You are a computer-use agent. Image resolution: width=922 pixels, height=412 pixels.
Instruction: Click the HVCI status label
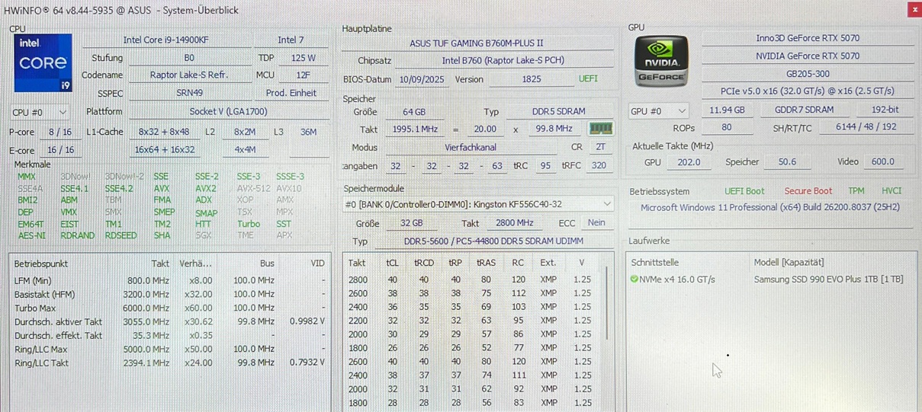[x=891, y=191]
